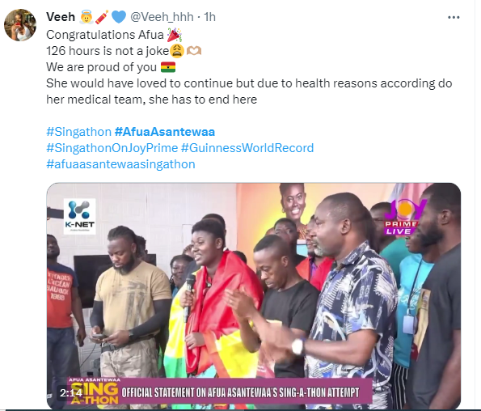This screenshot has width=481, height=411.
Task: Click the party popper emoji after Afua
Action: 175,35
